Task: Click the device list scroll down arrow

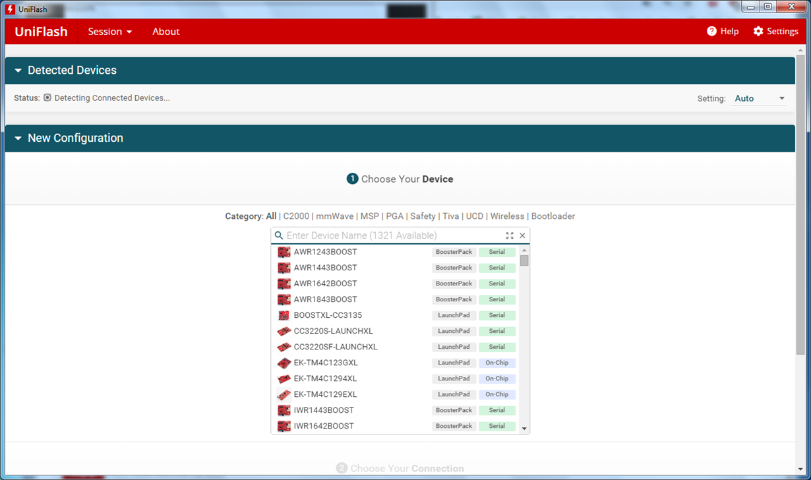Action: click(524, 429)
